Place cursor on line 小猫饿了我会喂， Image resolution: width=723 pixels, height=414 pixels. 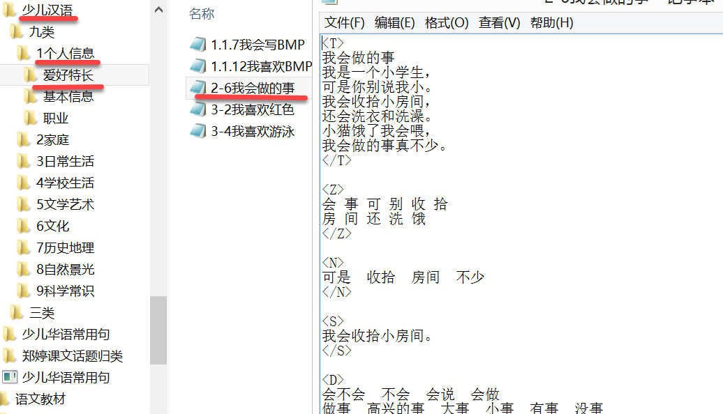pyautogui.click(x=377, y=131)
